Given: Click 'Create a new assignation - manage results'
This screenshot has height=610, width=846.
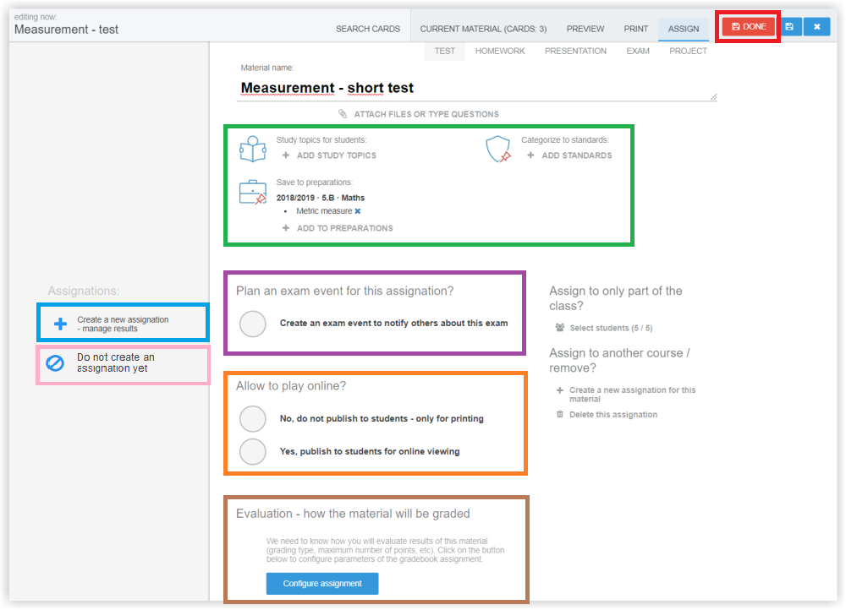Looking at the screenshot, I should click(123, 324).
